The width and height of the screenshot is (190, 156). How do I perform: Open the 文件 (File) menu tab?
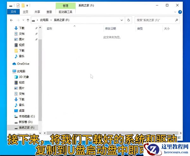coord(13,12)
